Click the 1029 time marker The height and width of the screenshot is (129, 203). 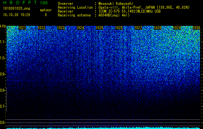[x=177, y=28]
